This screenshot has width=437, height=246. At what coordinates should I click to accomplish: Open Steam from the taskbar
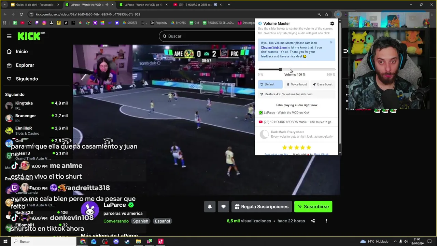(127, 242)
